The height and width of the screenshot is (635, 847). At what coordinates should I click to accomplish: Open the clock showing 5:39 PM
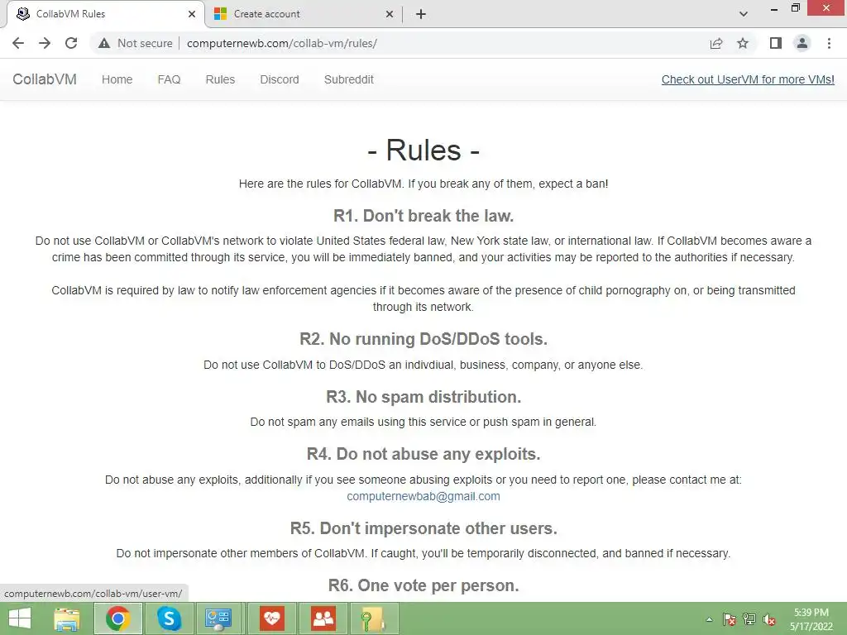coord(811,618)
